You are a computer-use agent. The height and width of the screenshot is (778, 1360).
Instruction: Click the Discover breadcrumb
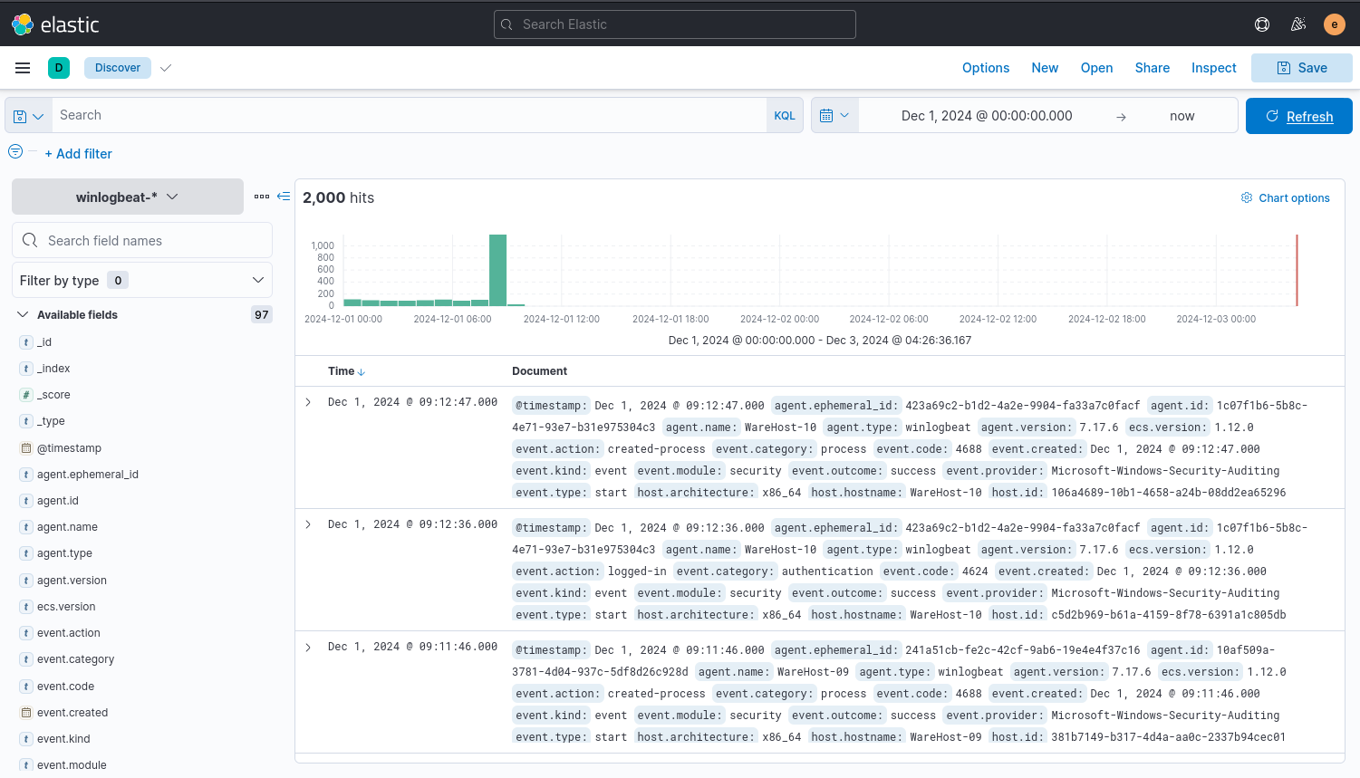118,68
